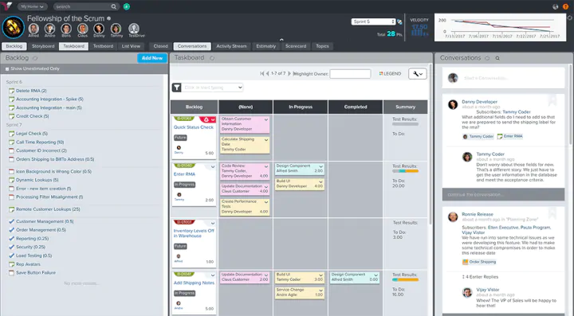This screenshot has height=316, width=574.
Task: Click Continue the conversation bar
Action: [x=503, y=194]
